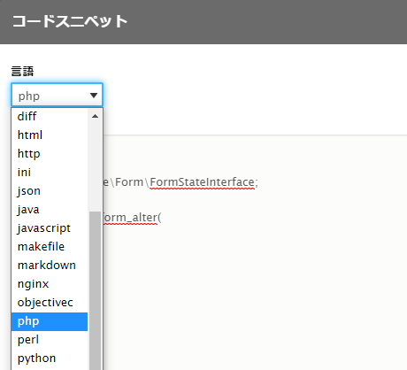Viewport: 407px width, 370px height.
Task: Click the list scrollbar up arrow
Action: pyautogui.click(x=95, y=116)
